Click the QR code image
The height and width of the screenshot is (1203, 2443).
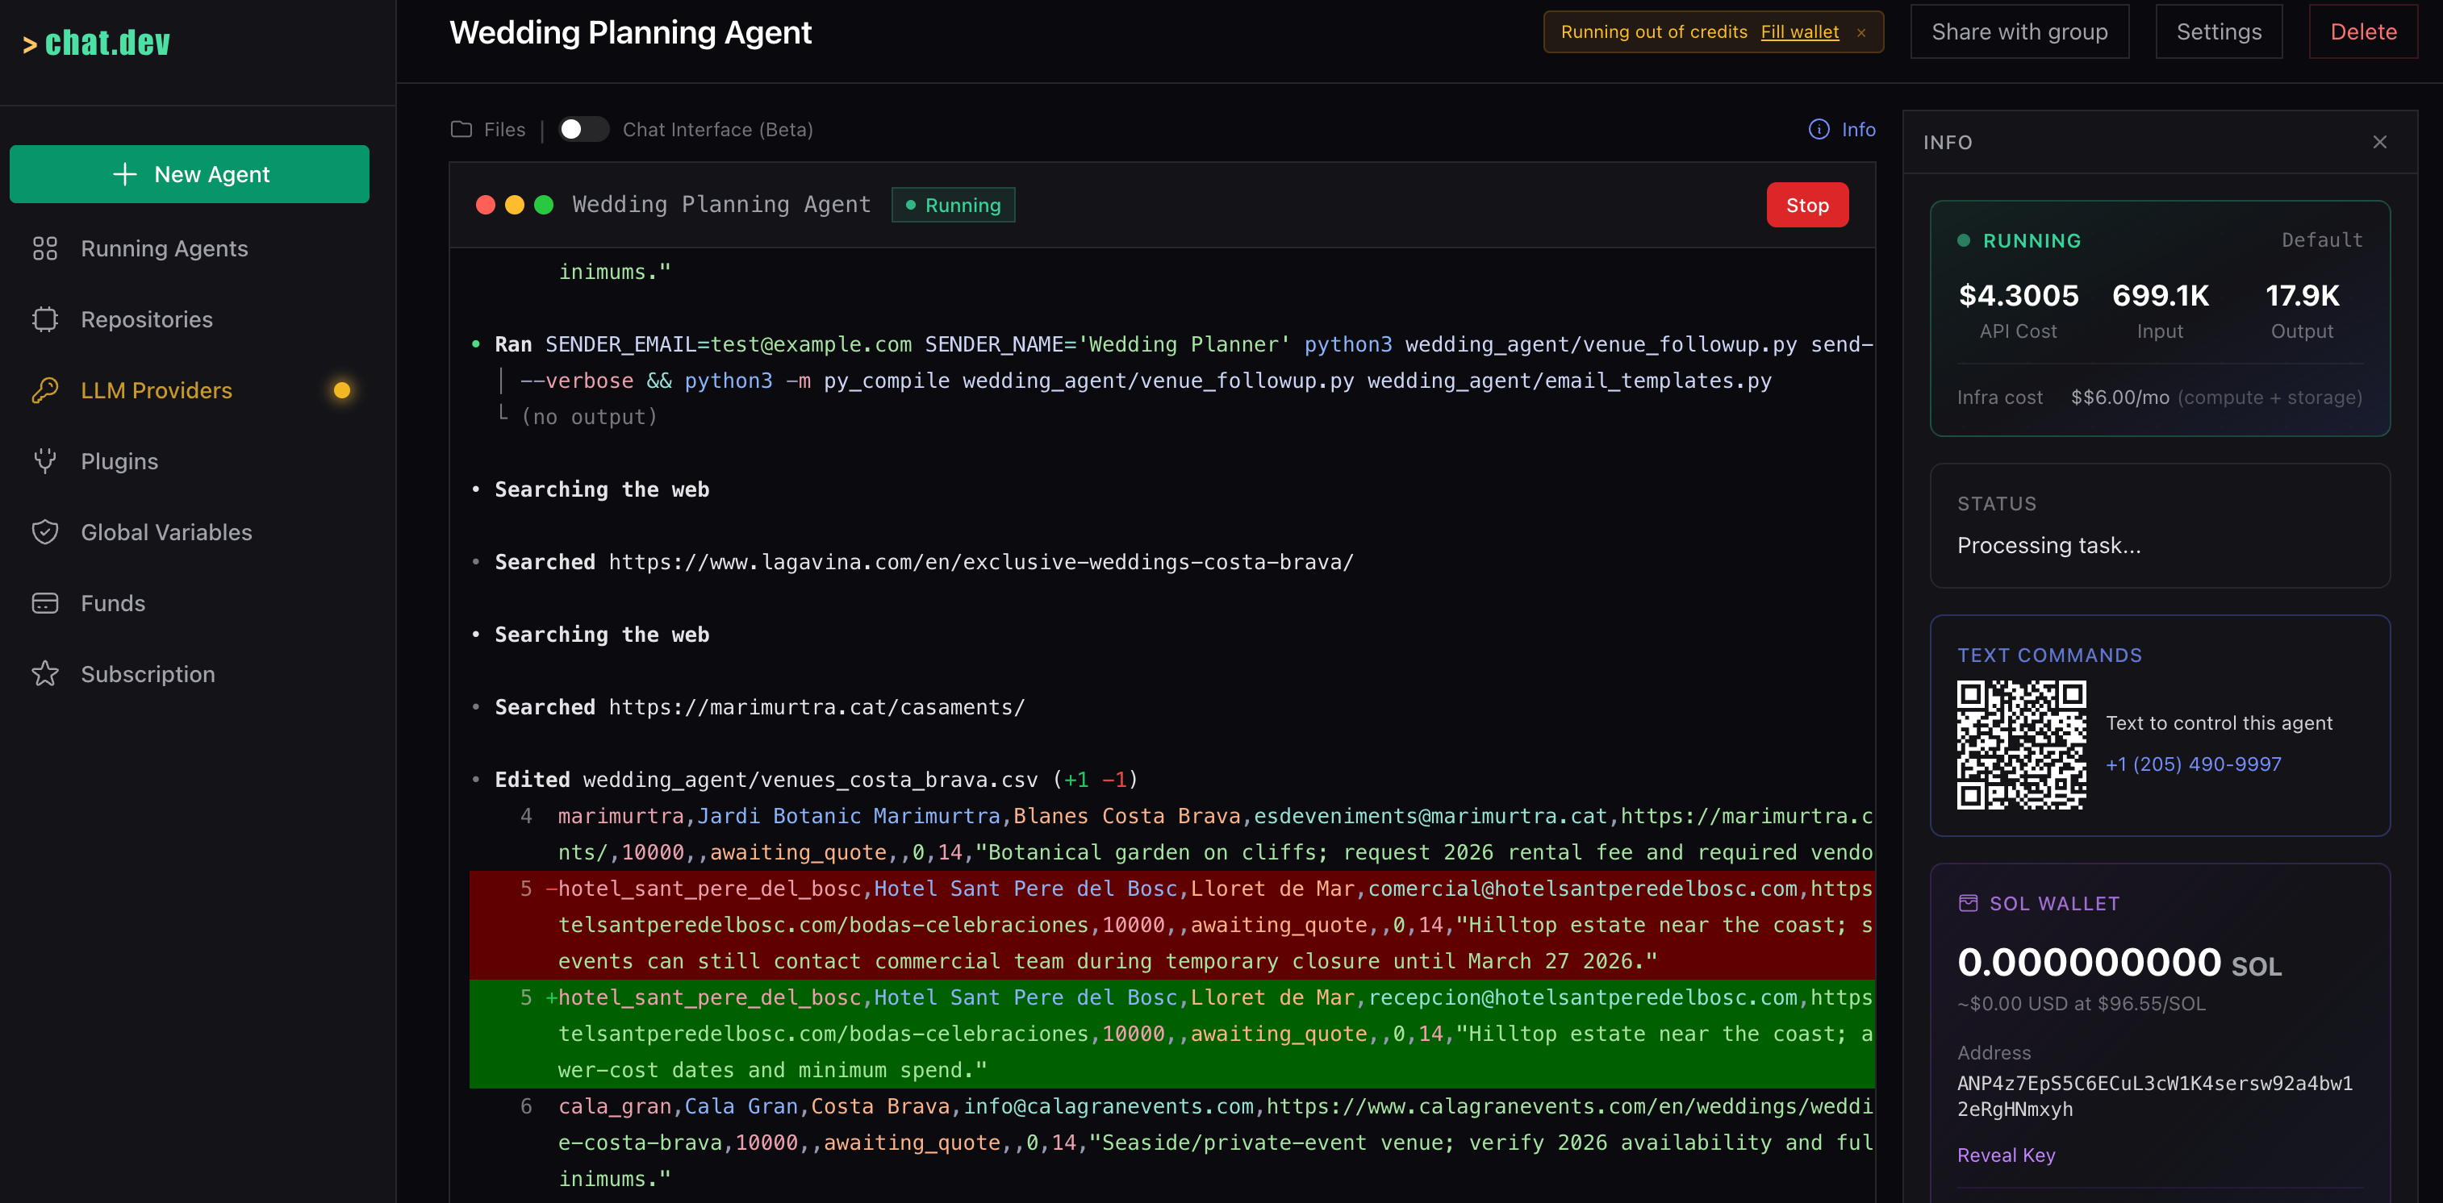point(2021,745)
